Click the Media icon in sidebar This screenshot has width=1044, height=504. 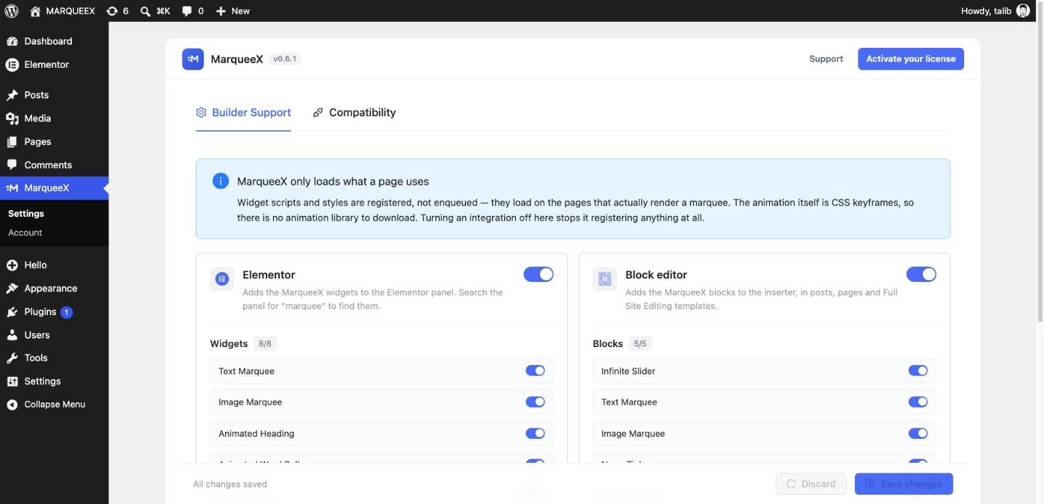pyautogui.click(x=12, y=118)
